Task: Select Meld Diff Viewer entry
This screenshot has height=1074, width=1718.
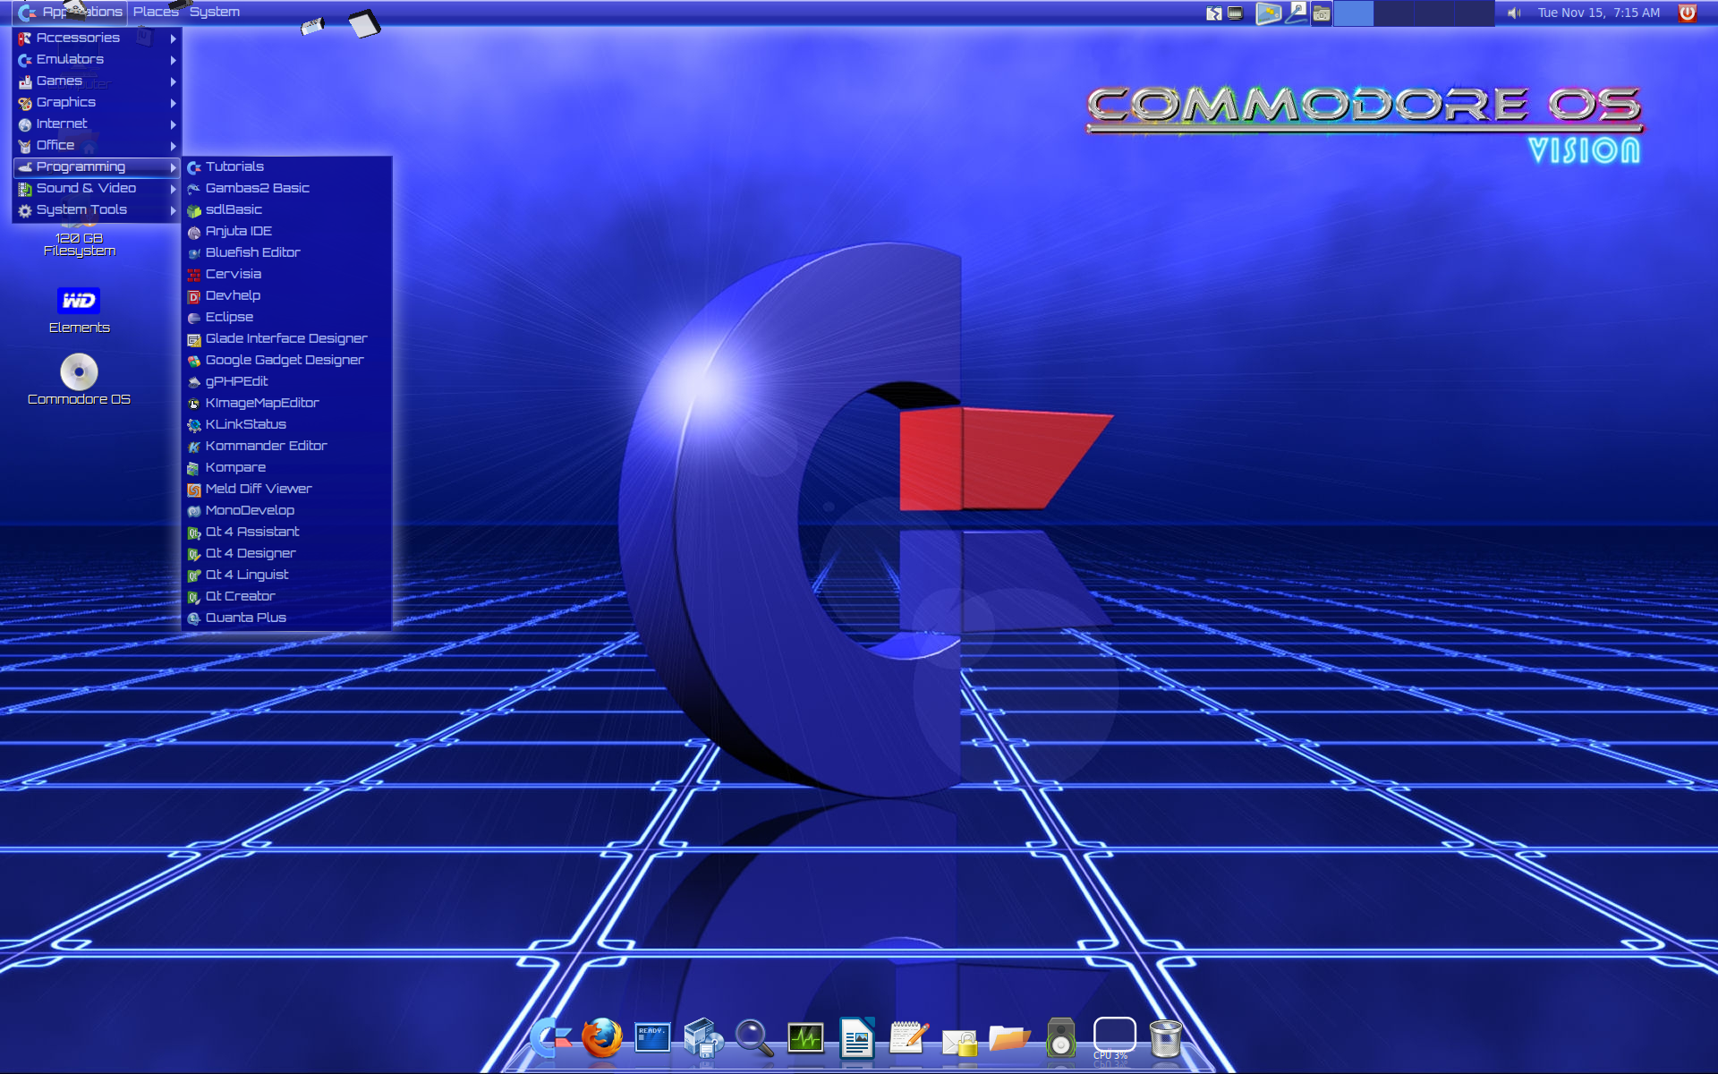Action: pos(259,489)
